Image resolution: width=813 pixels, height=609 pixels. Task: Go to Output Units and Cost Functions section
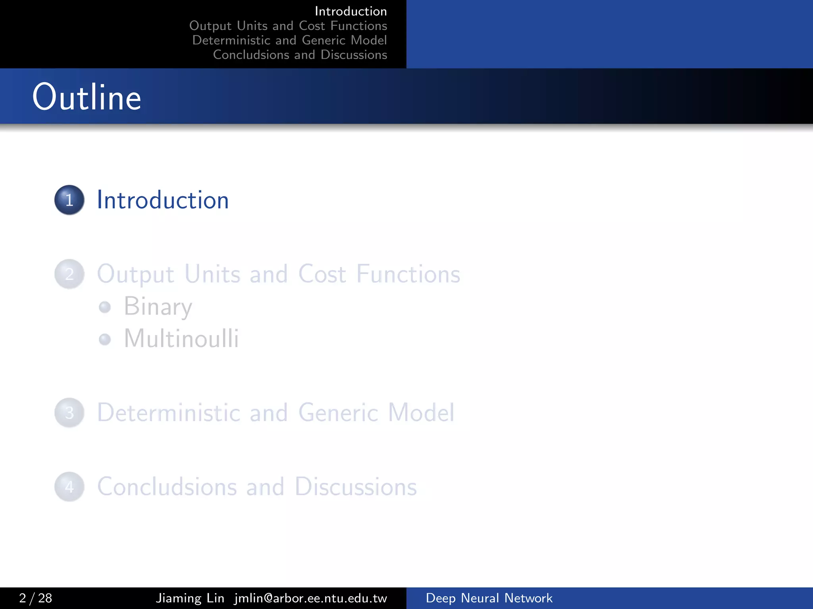278,274
